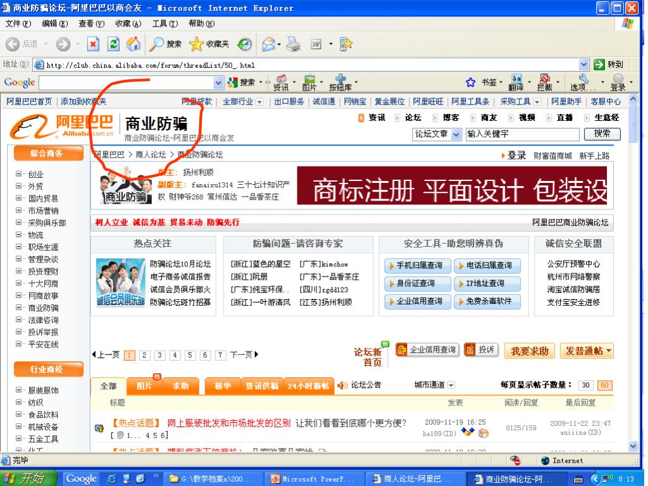The height and width of the screenshot is (486, 648).
Task: Click Google toolbar button gallery (按钮库) icon
Action: [340, 82]
